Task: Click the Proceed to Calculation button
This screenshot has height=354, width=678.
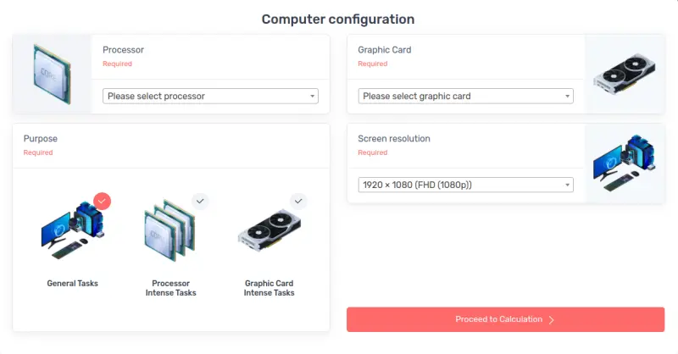Action: 505,319
